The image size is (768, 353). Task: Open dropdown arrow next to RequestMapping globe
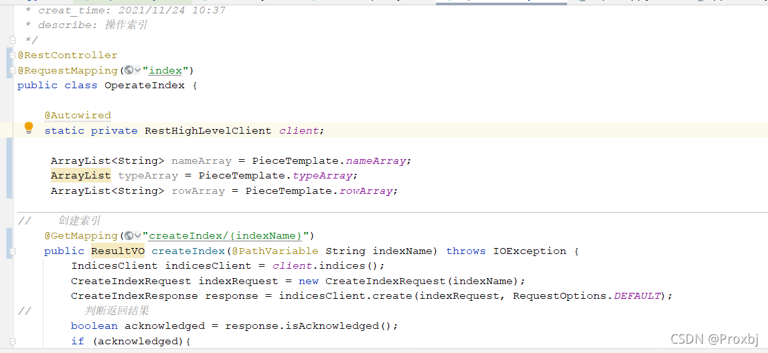tap(138, 71)
